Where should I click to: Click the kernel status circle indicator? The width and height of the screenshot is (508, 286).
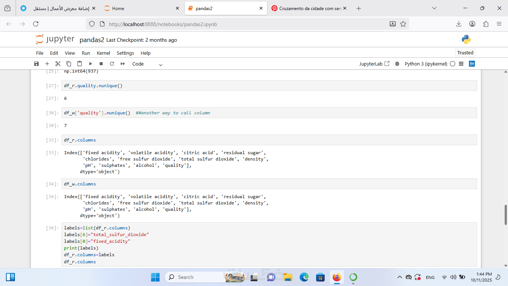pos(453,64)
